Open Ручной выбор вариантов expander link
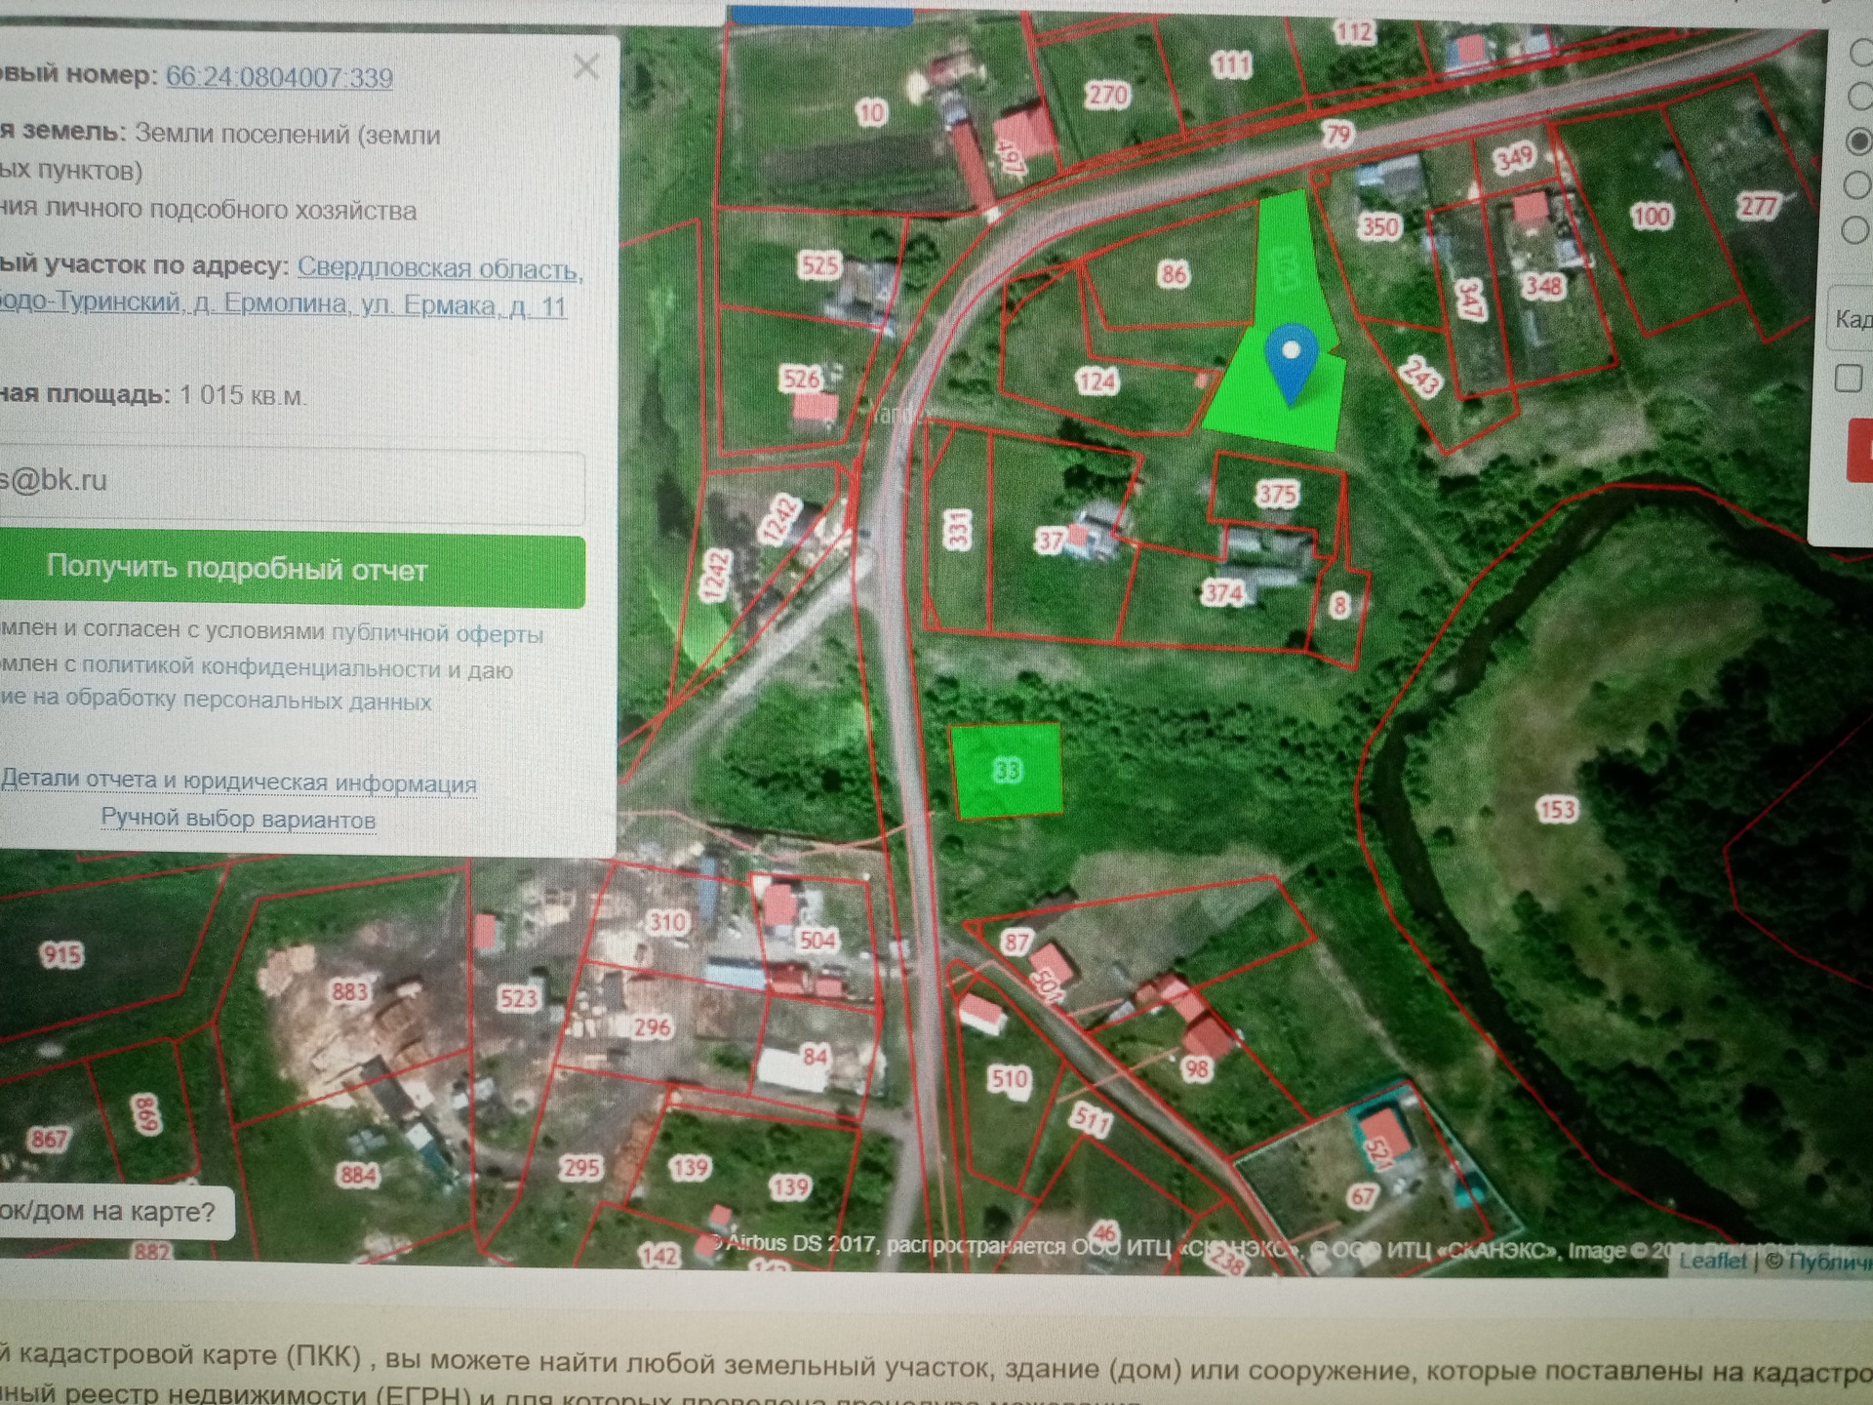Image resolution: width=1873 pixels, height=1405 pixels. tap(238, 820)
